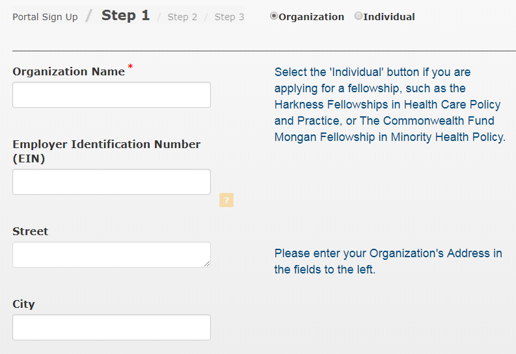Click the bold 'Organization' option label text
This screenshot has height=354, width=516.
311,17
